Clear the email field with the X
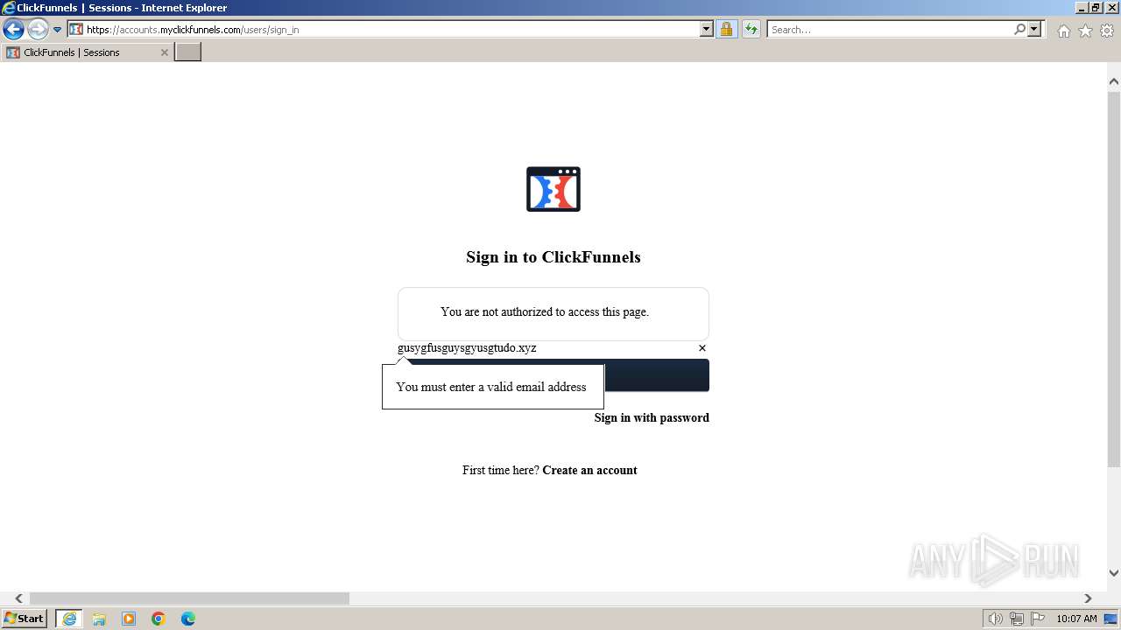1121x630 pixels. pyautogui.click(x=702, y=348)
